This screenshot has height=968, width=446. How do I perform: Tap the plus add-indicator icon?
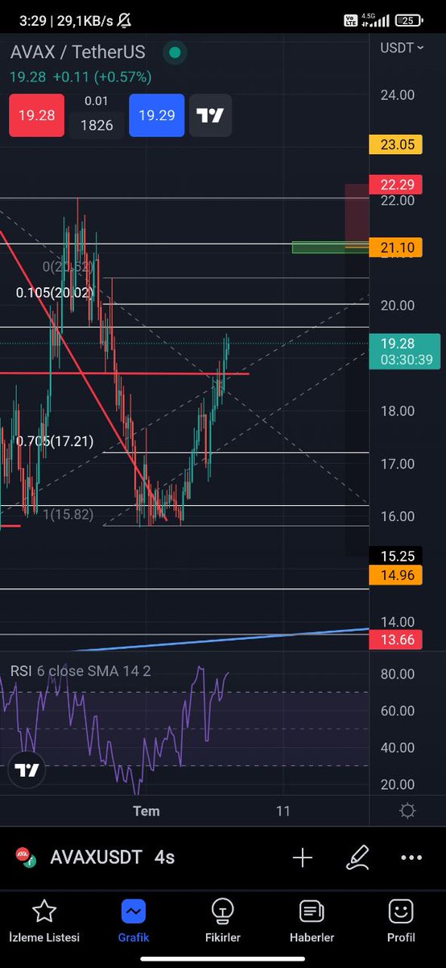303,857
